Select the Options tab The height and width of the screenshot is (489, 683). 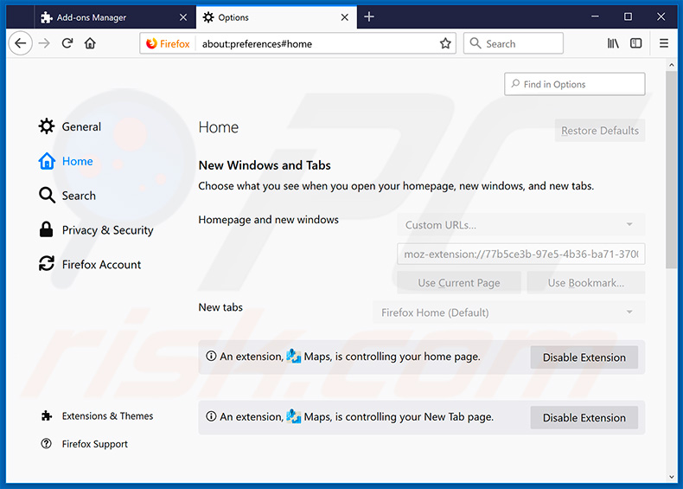click(x=276, y=17)
